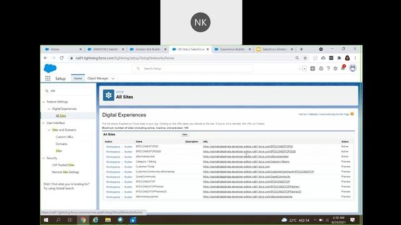Open Chrome extensions puzzle icon
The width and height of the screenshot is (401, 225).
(339, 58)
